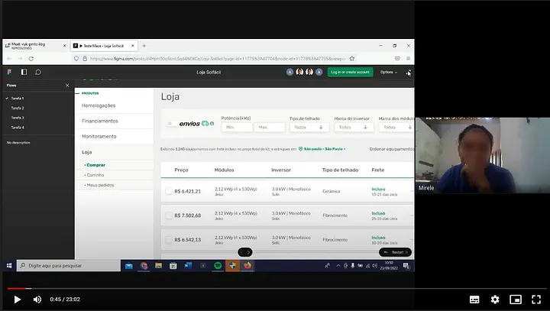Image resolution: width=550 pixels, height=311 pixels.
Task: Click the Módulos column header
Action: click(x=224, y=170)
